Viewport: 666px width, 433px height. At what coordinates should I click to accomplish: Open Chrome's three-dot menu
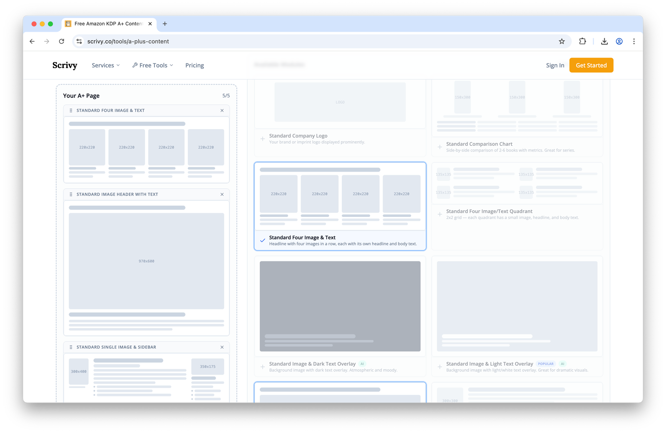coord(634,41)
